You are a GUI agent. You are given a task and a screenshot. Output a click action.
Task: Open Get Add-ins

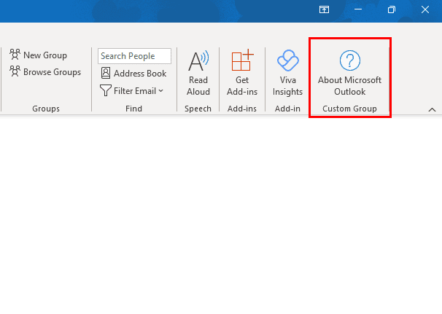coord(242,74)
